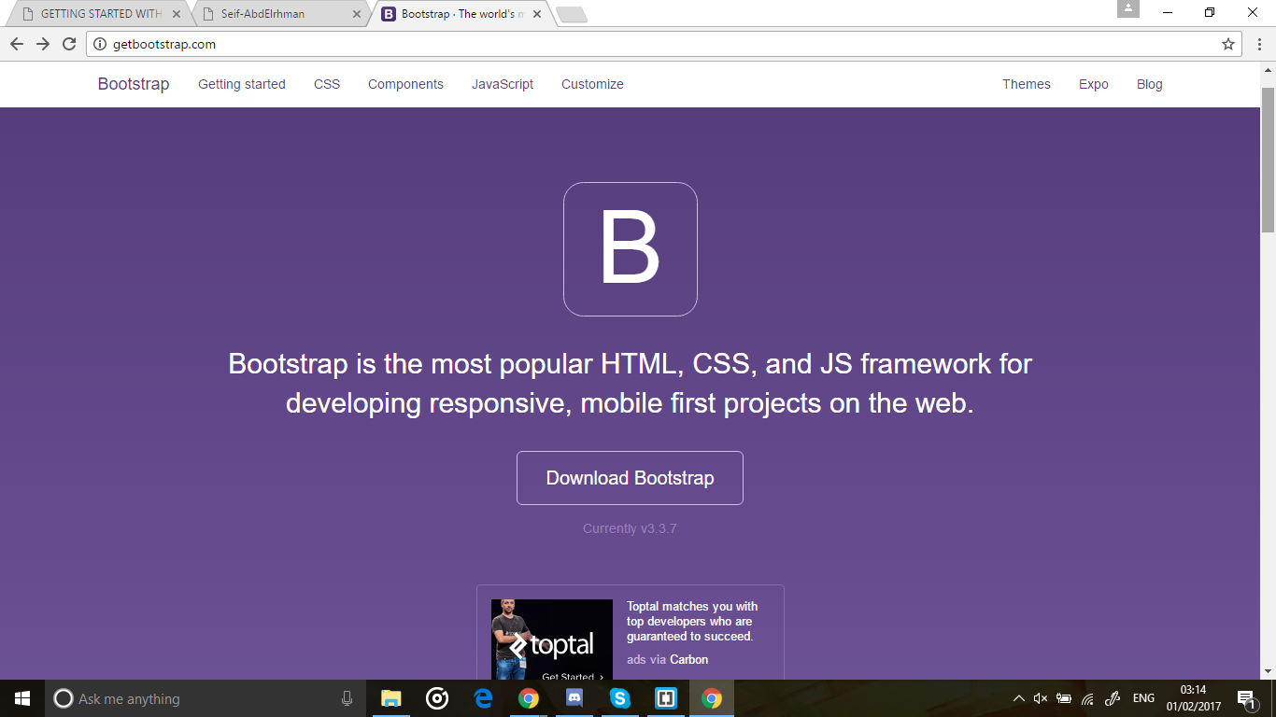
Task: Open Discord from the taskbar
Action: point(574,698)
